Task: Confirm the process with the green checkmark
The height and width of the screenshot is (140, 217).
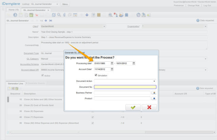Action: click(x=133, y=107)
